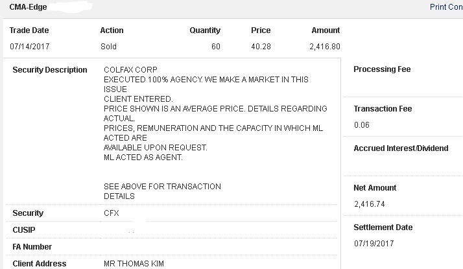Screen dimensions: 463x269
Task: Select the CFX ticker symbol
Action: point(112,213)
